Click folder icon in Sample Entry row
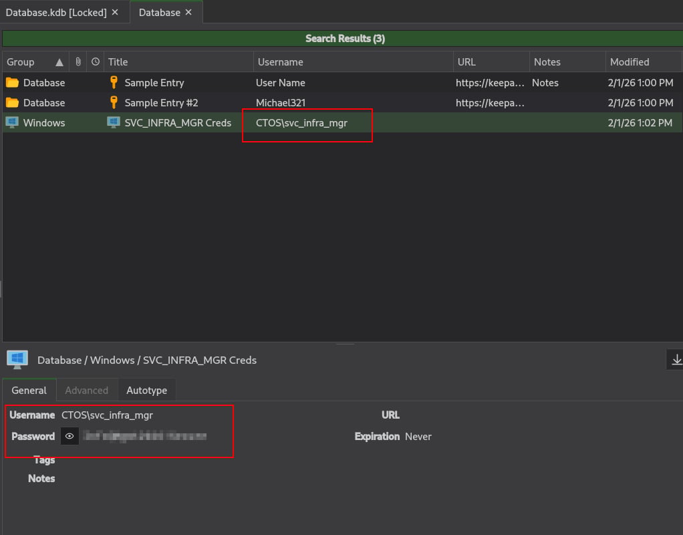 (x=12, y=82)
